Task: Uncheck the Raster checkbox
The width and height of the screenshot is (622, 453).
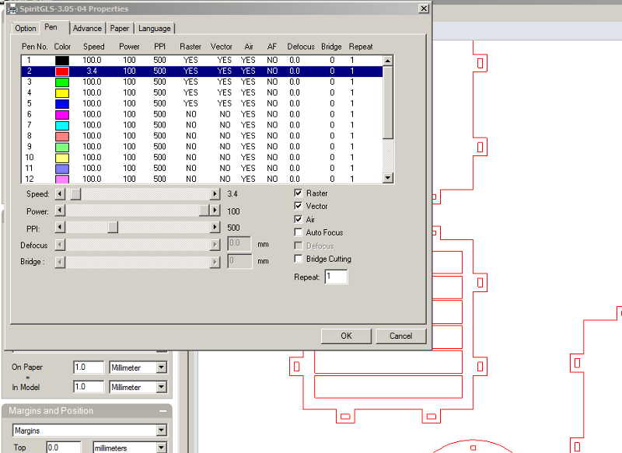Action: click(x=299, y=193)
